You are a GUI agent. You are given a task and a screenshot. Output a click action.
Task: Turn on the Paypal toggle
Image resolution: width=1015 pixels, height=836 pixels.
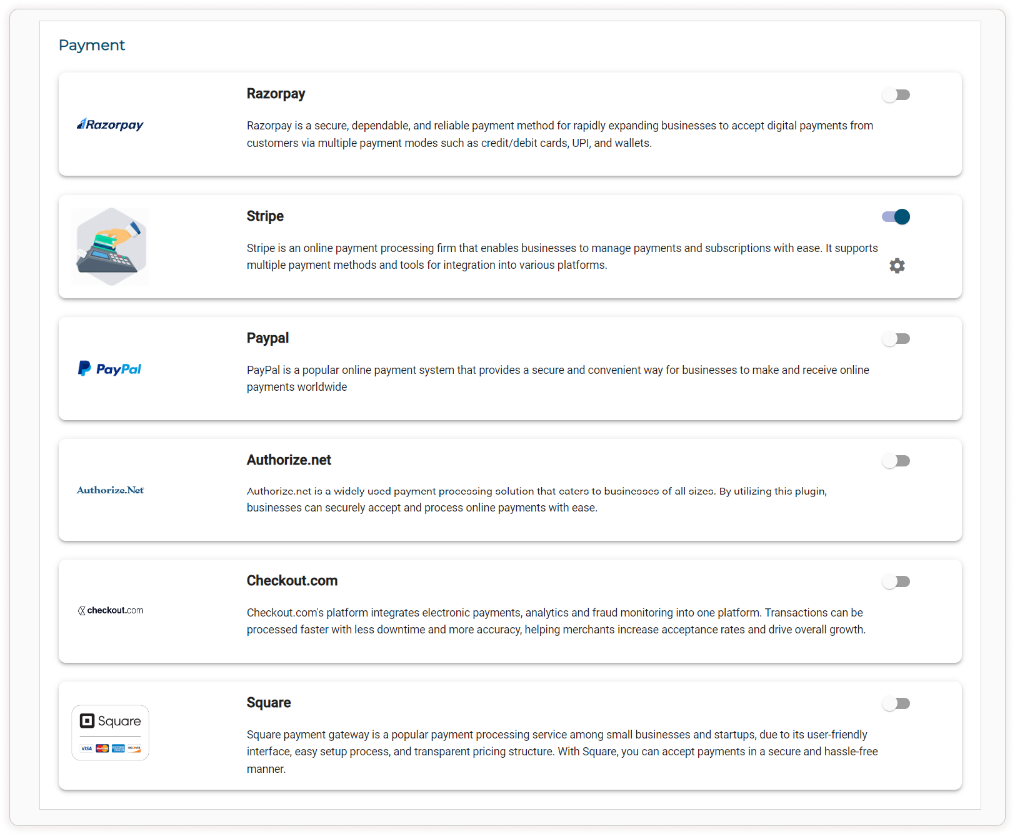tap(896, 339)
